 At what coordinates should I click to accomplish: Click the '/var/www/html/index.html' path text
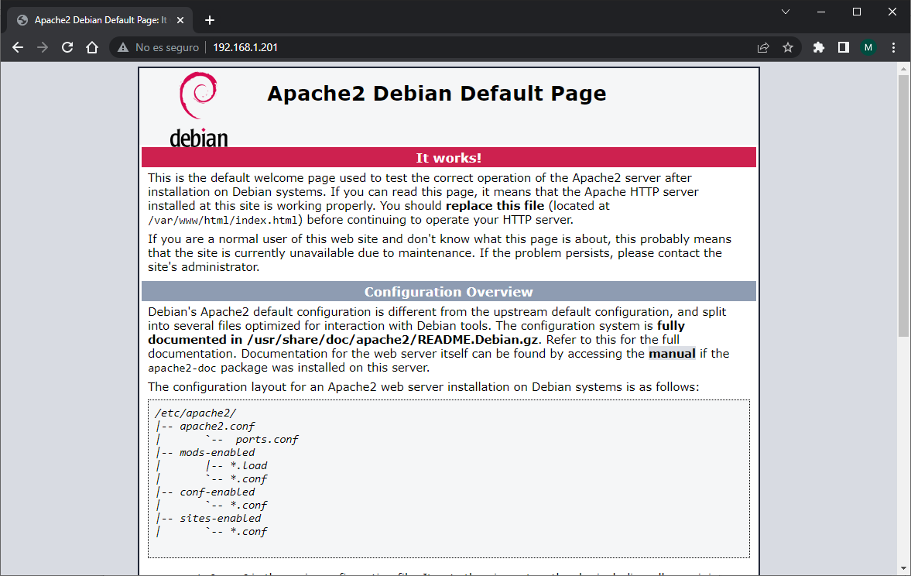224,221
